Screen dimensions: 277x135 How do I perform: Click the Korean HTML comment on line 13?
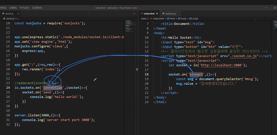214,51
